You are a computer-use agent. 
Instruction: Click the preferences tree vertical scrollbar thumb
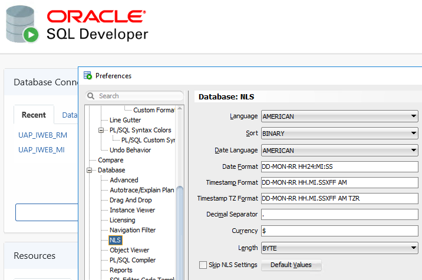coord(180,232)
